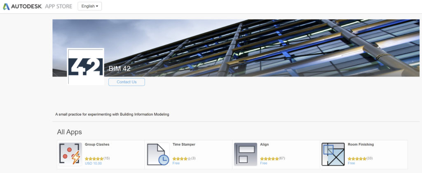Screen dimensions: 422x173
Task: Open the Time Stamper app icon
Action: [158, 154]
